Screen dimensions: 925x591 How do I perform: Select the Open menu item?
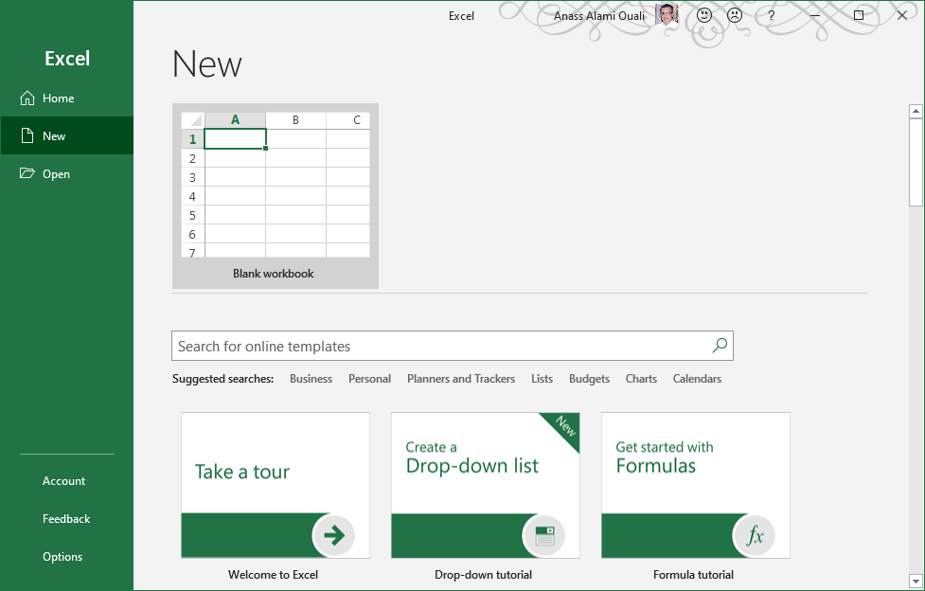[x=56, y=173]
